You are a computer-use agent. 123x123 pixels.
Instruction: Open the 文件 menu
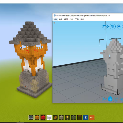coord(55,19)
